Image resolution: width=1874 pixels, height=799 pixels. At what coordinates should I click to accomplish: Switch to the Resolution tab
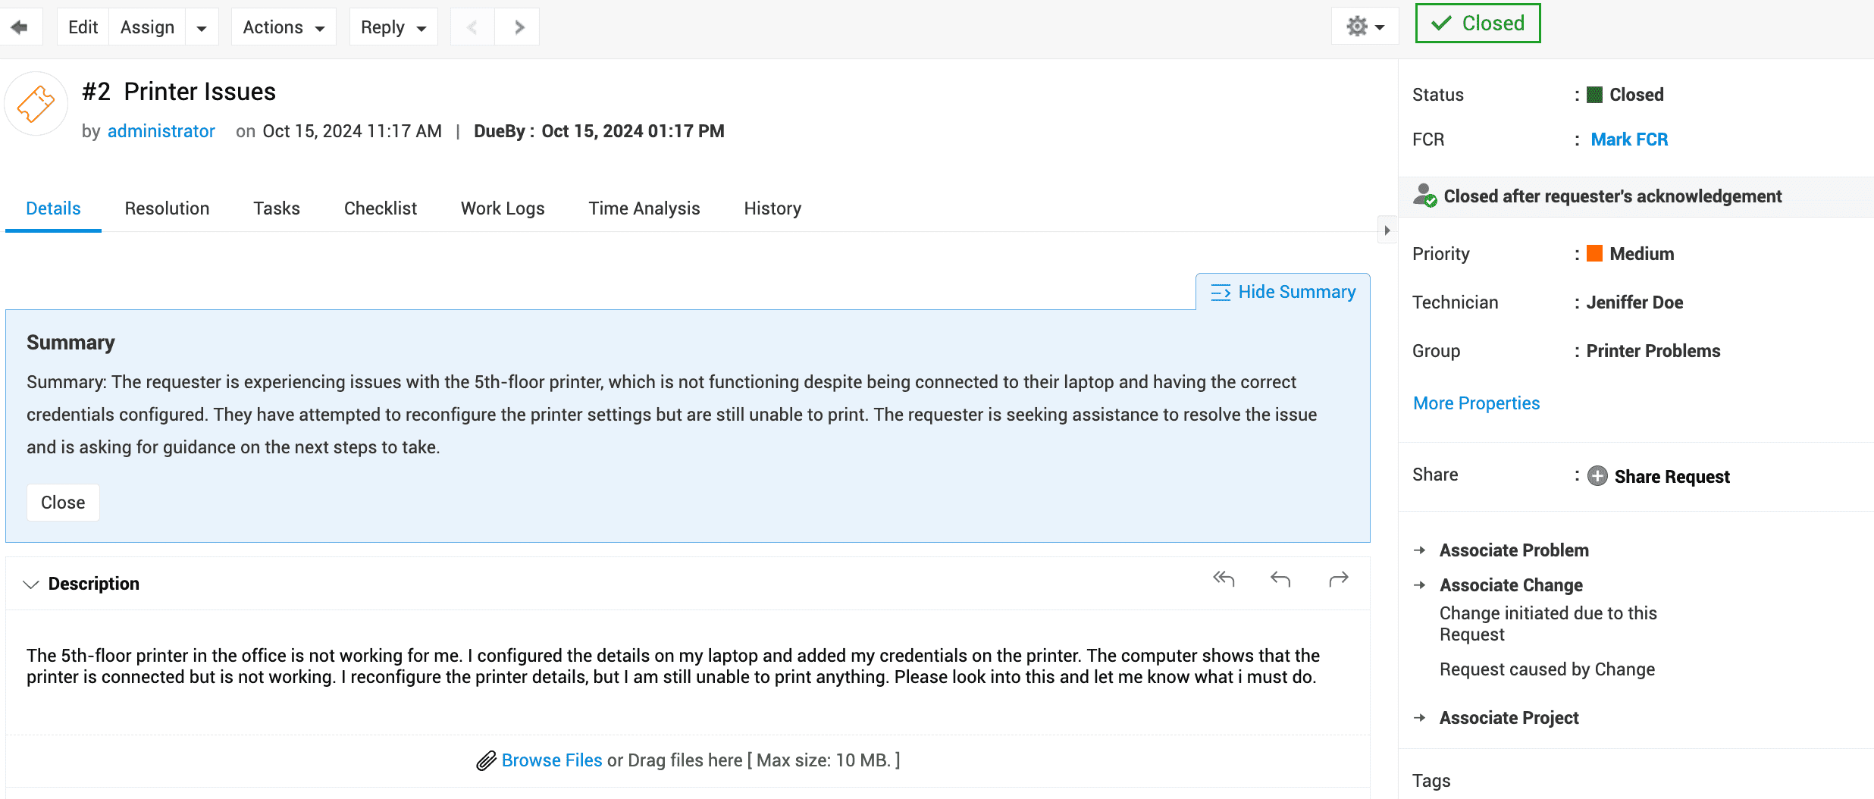(x=167, y=208)
